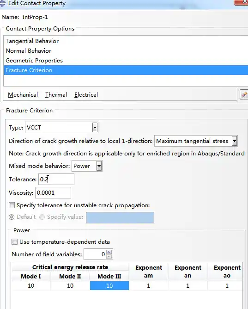Expand the Type dropdown showing VCCT

click(95, 128)
